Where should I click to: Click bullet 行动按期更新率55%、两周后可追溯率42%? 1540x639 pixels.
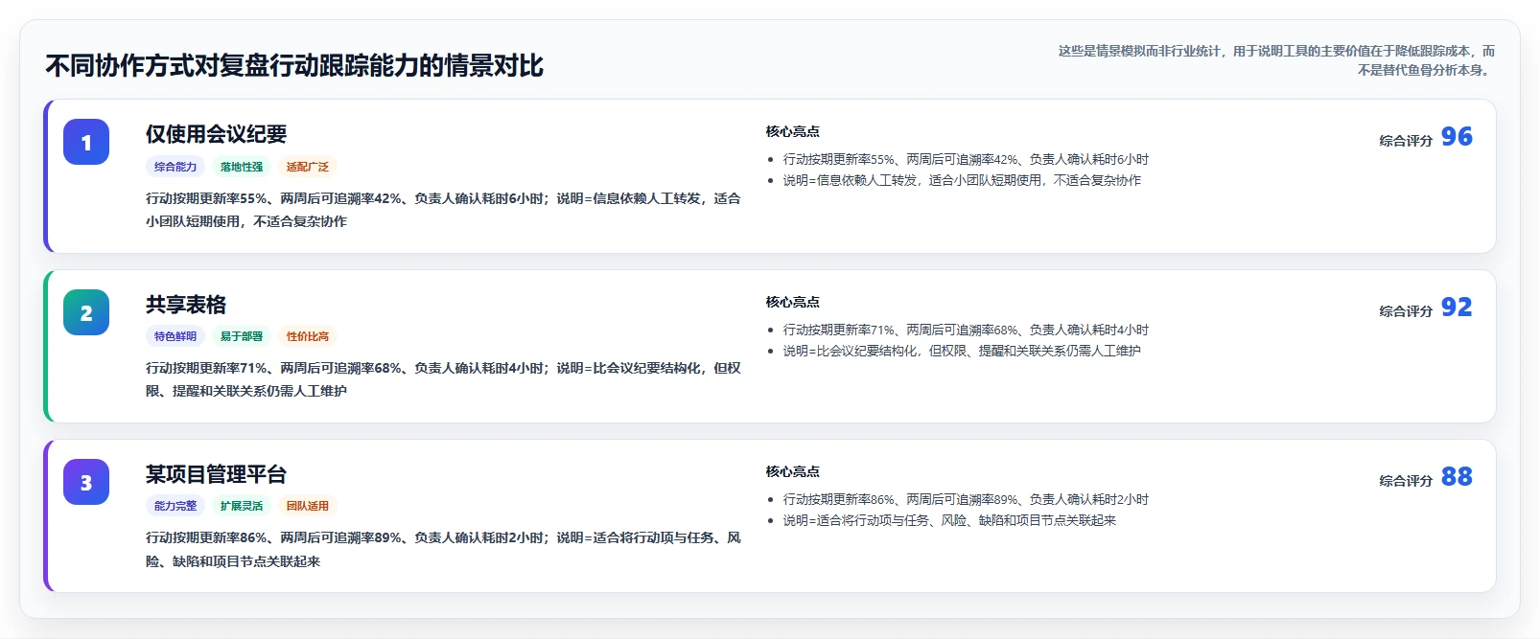(x=966, y=160)
